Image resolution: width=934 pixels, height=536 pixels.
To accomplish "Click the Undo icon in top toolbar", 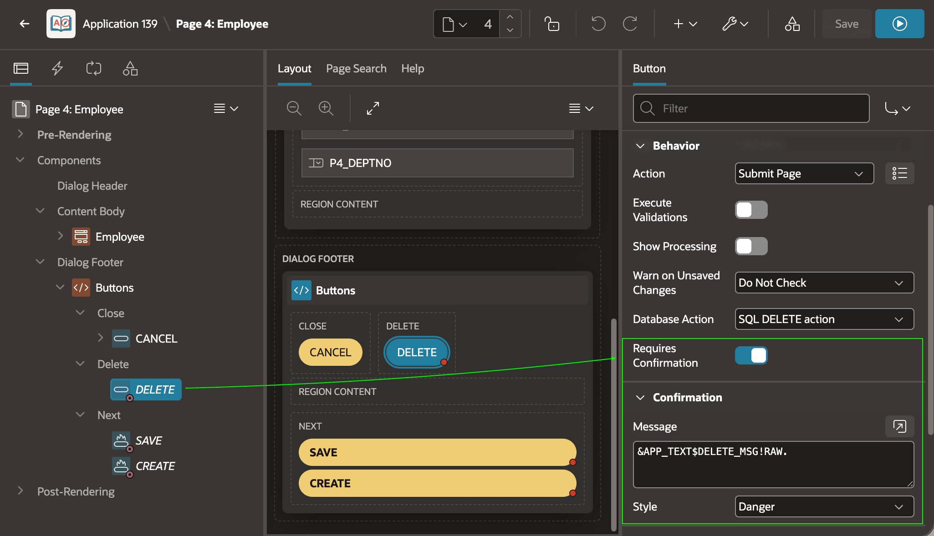I will pos(598,24).
